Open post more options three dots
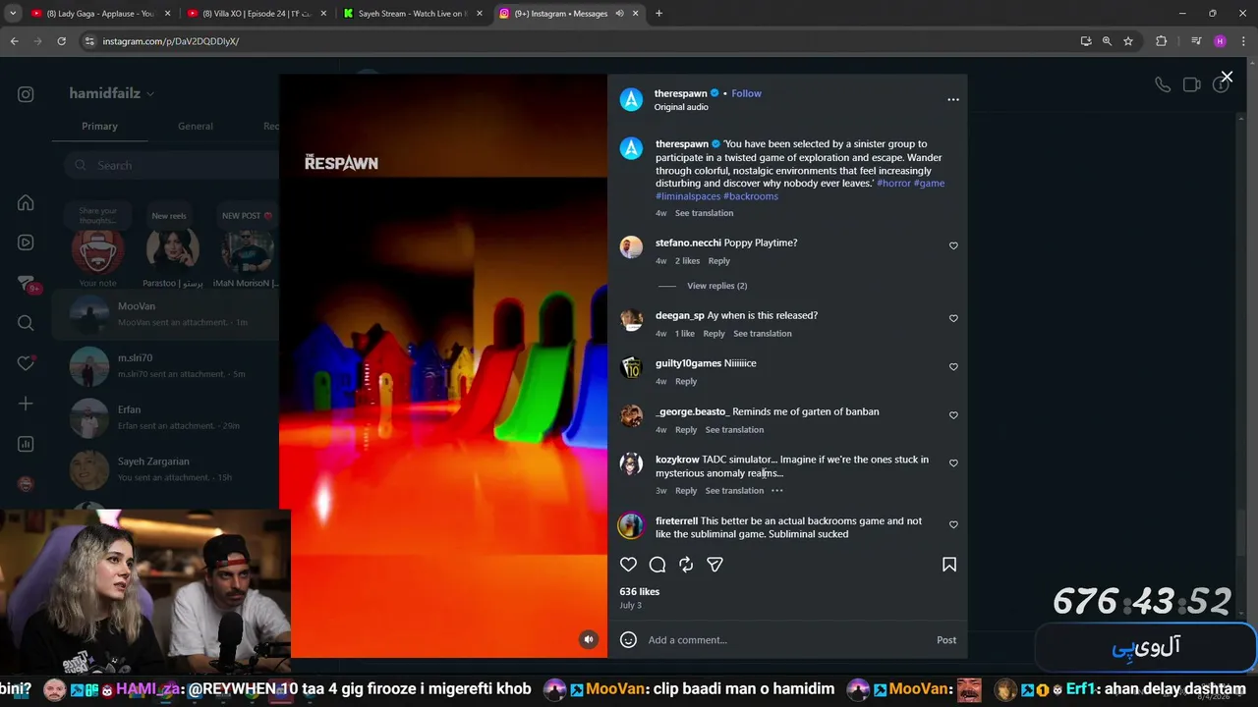1258x707 pixels. pos(952,99)
